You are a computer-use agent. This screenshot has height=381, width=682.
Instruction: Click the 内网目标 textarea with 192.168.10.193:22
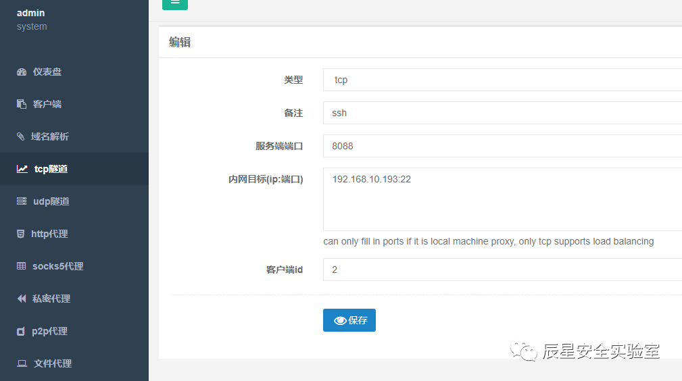coord(502,199)
